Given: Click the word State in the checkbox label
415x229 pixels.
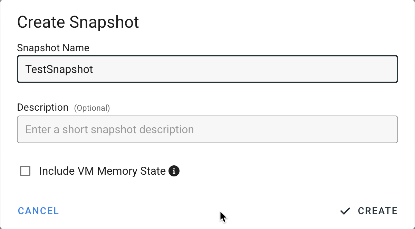Looking at the screenshot, I should (x=153, y=171).
